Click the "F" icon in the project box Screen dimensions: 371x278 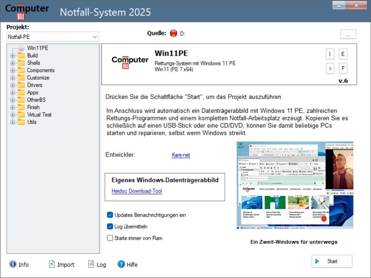342,68
